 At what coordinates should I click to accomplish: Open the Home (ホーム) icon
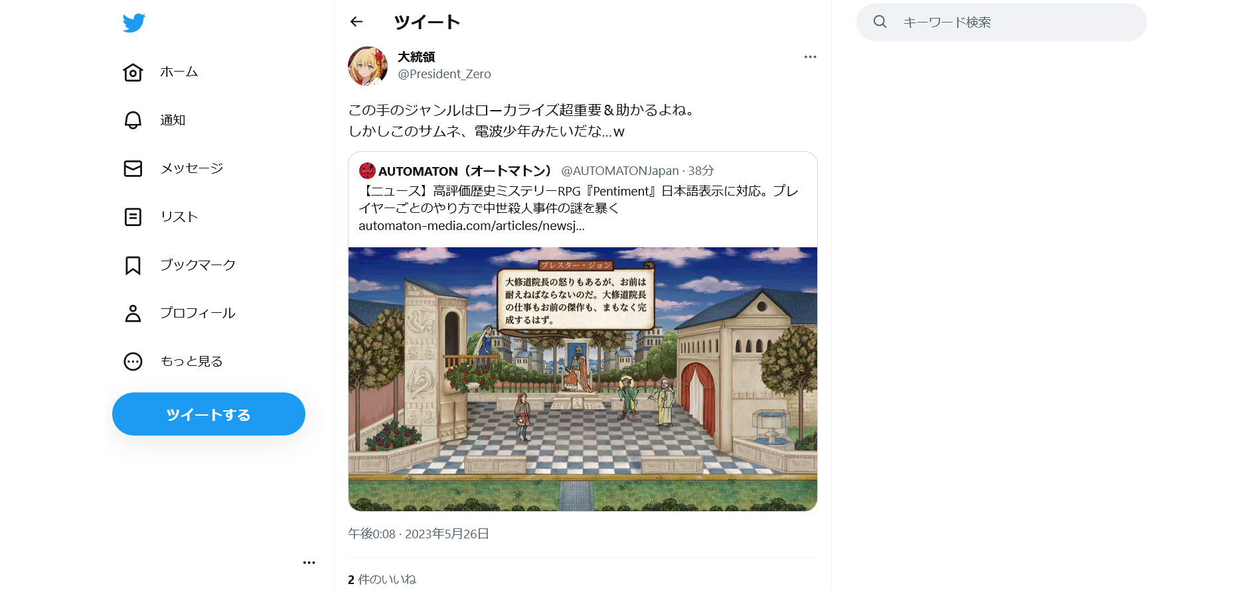pos(133,72)
